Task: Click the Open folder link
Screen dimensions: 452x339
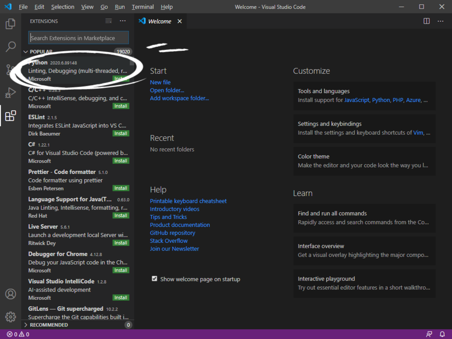Action: click(x=167, y=90)
